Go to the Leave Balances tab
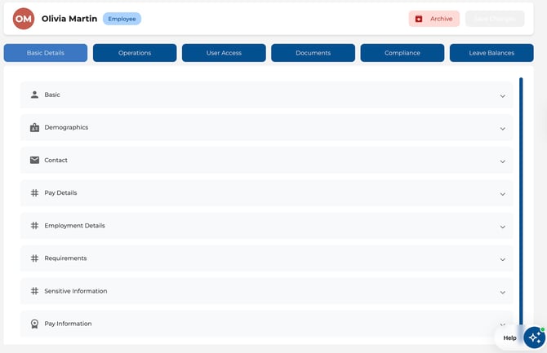 [491, 53]
